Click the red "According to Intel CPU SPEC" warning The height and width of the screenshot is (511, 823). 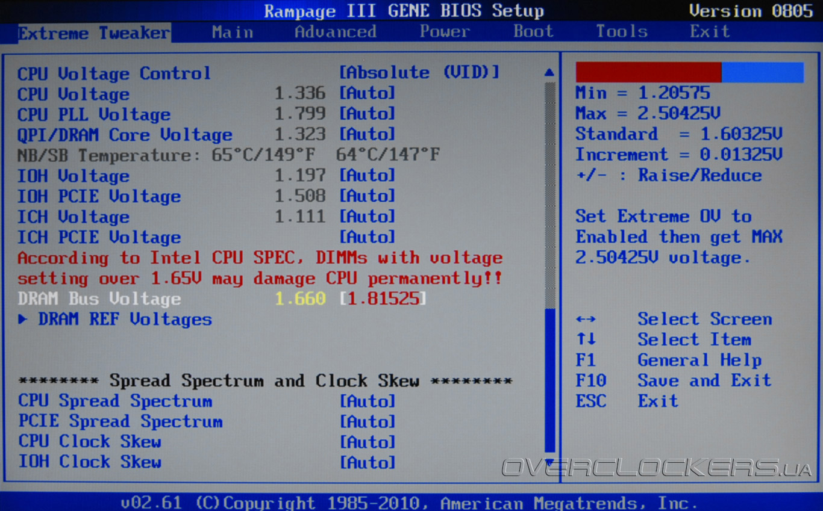[x=260, y=268]
